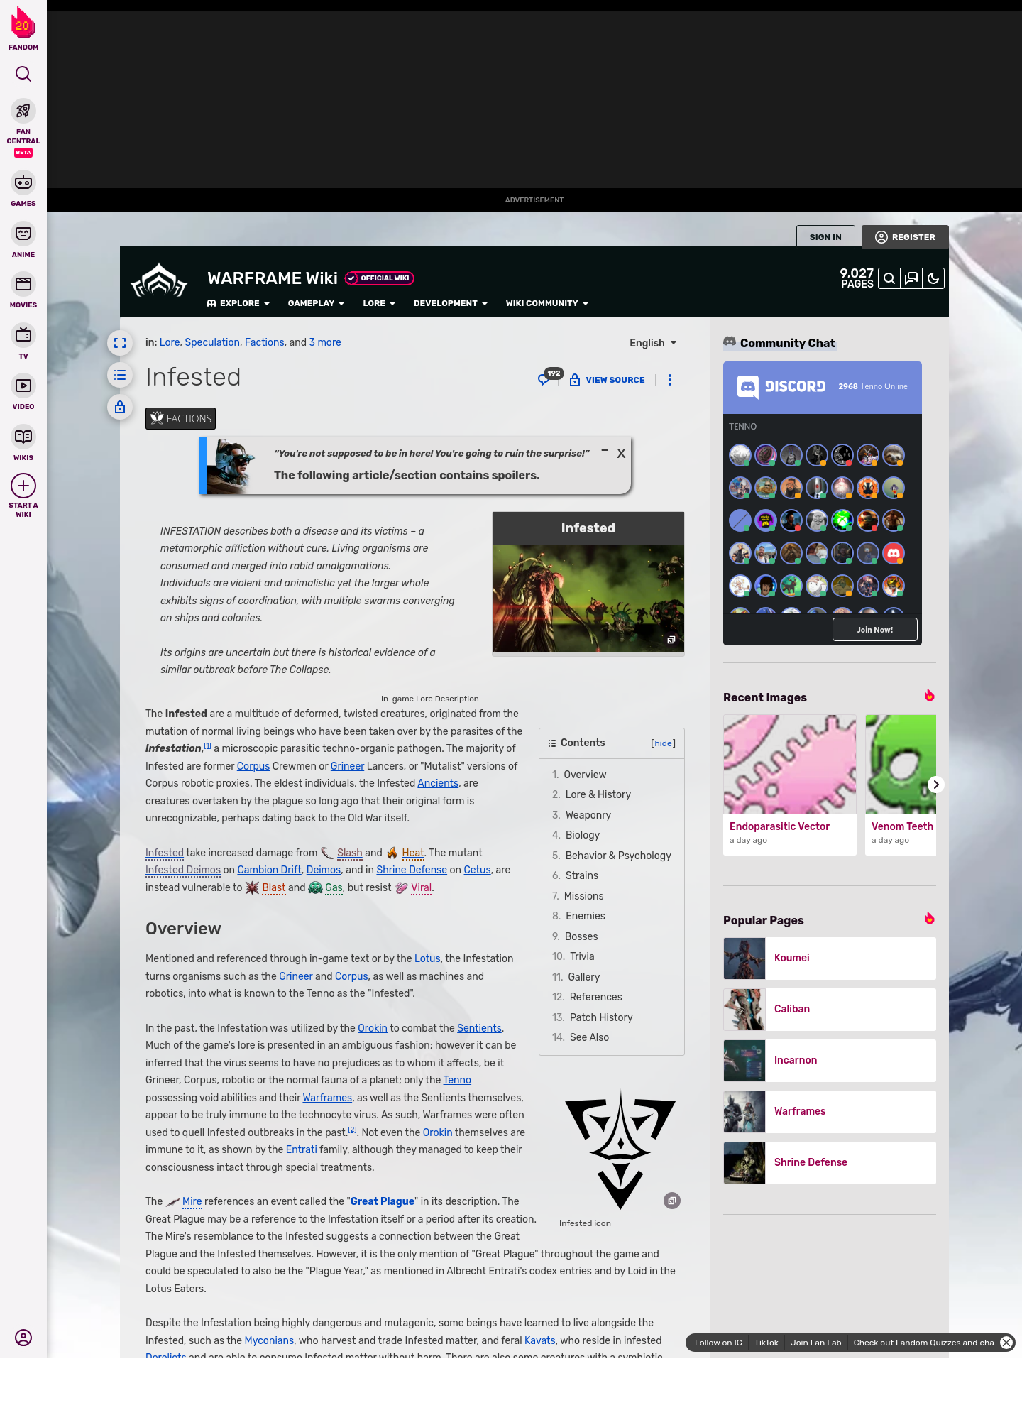Open the Caliban popular page
The height and width of the screenshot is (1420, 1022).
830,1010
